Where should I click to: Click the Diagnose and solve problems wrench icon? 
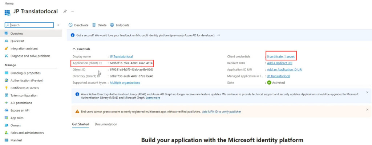point(7,56)
